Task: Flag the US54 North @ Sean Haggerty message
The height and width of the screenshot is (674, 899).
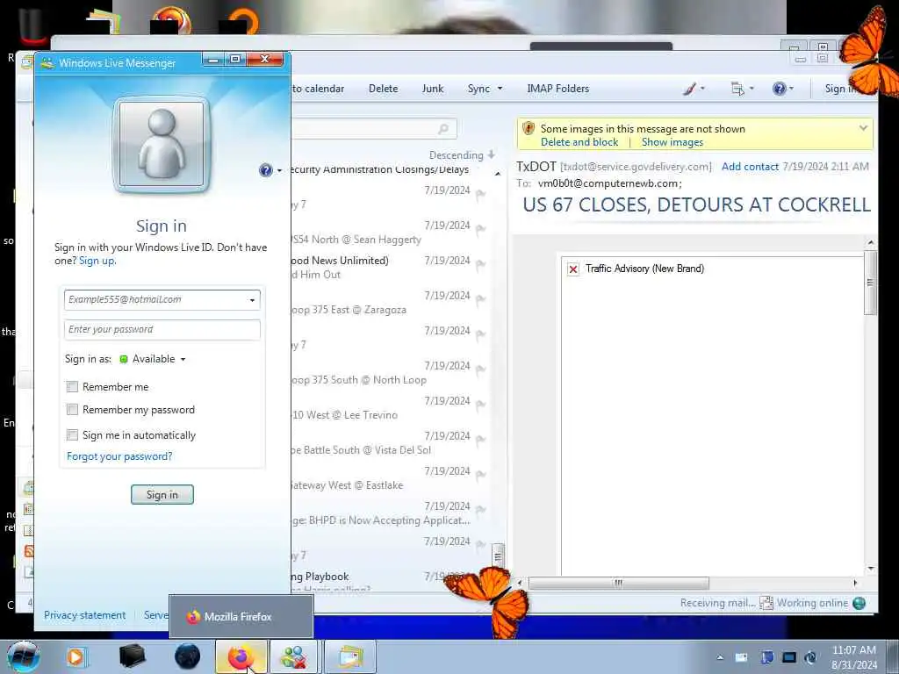Action: 480,230
